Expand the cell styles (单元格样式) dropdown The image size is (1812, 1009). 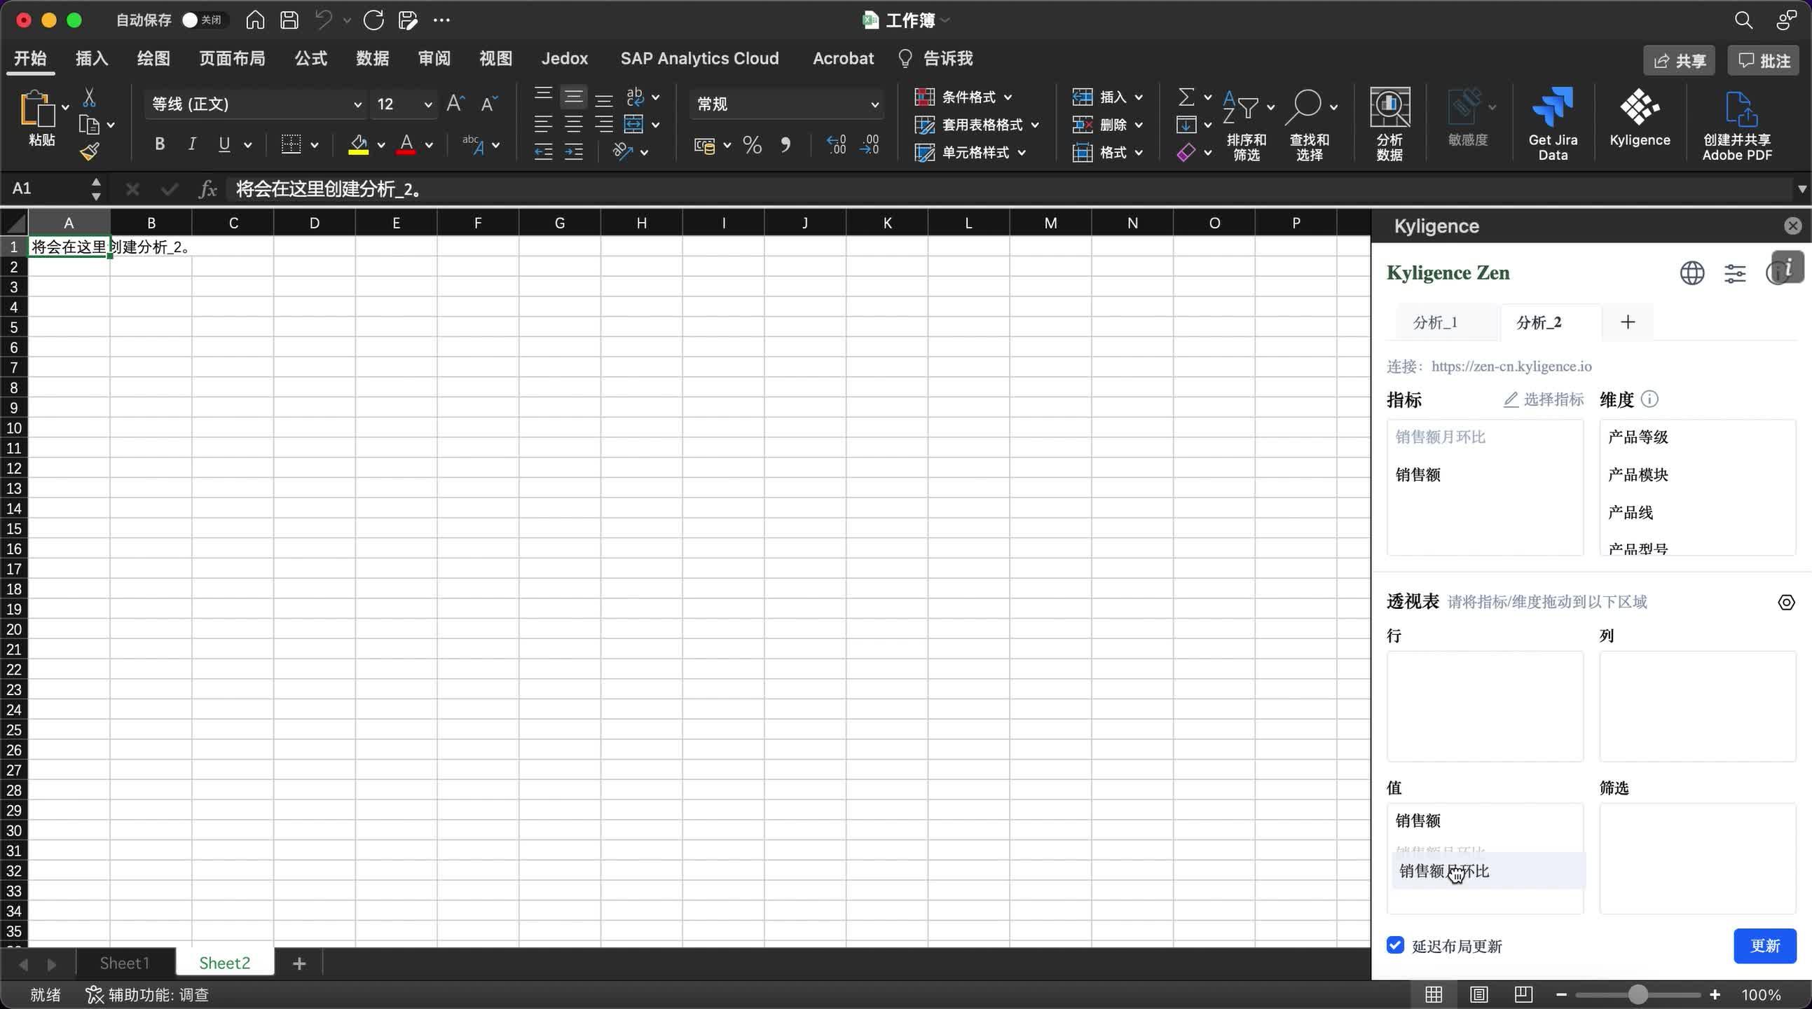pos(1022,153)
